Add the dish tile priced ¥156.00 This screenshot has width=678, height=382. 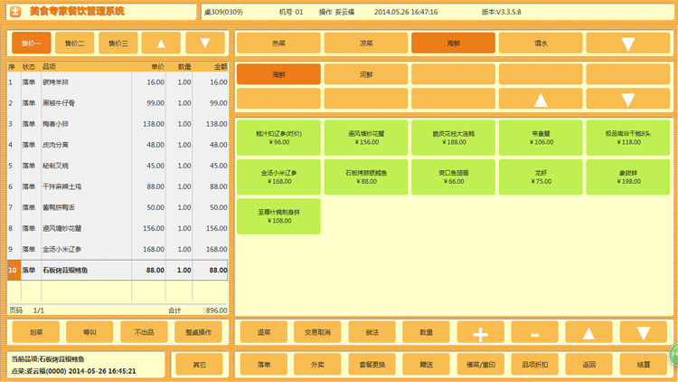(x=366, y=138)
